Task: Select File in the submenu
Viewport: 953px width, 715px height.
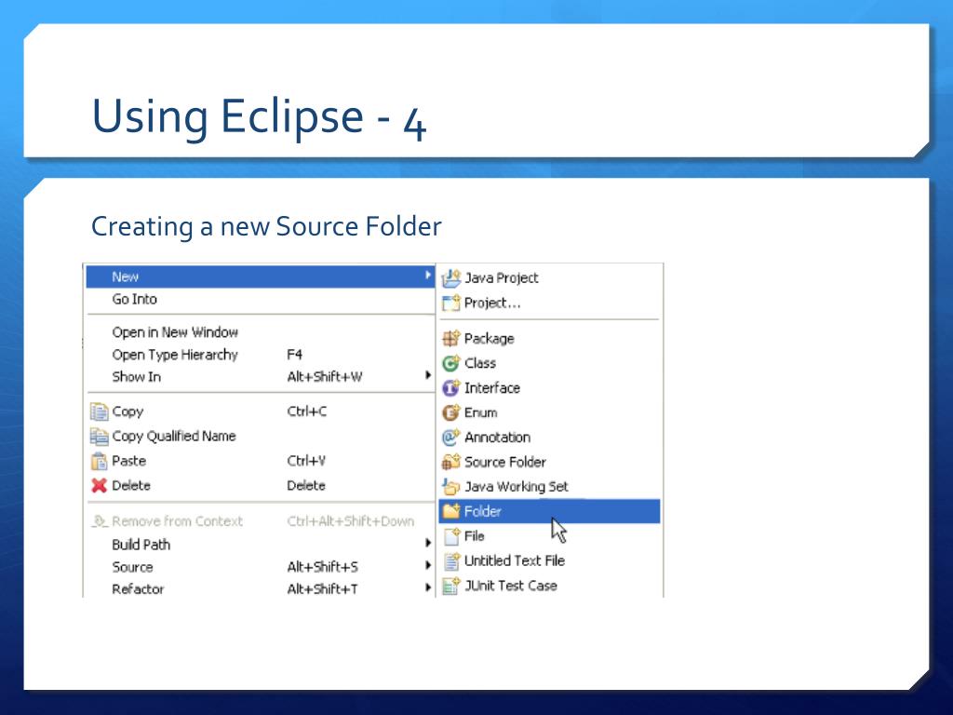Action: click(x=549, y=535)
